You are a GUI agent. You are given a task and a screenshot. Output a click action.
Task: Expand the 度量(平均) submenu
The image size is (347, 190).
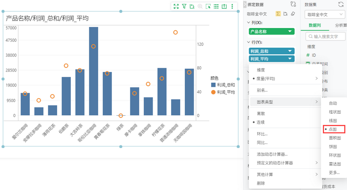click(x=316, y=78)
